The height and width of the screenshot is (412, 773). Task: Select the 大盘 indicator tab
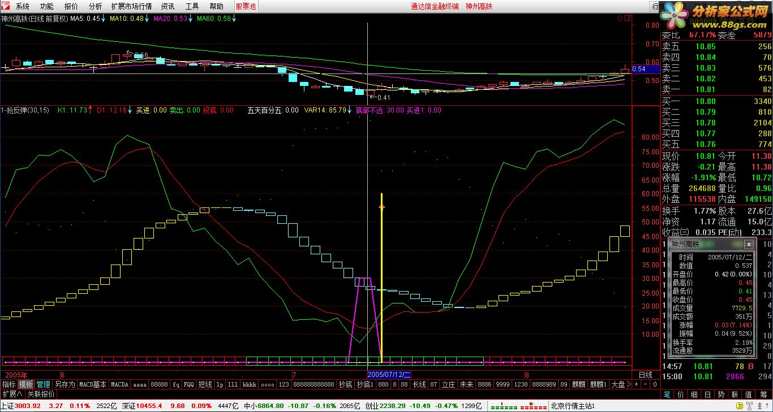[x=618, y=384]
